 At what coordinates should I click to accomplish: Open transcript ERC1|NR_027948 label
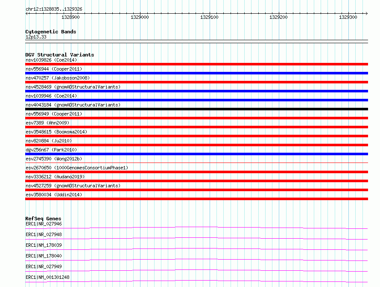[x=44, y=234]
